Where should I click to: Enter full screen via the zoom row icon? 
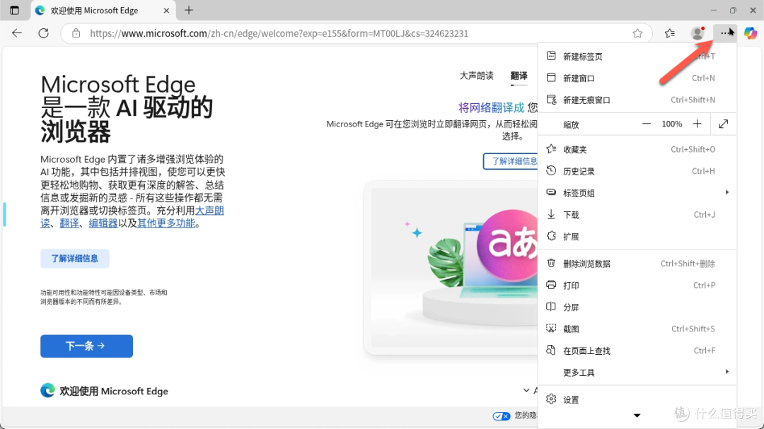[723, 124]
